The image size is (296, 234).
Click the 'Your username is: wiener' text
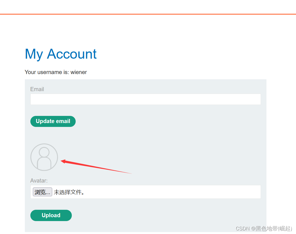click(x=56, y=72)
